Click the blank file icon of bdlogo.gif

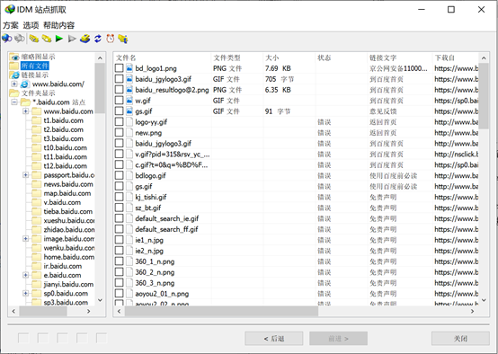pos(129,175)
